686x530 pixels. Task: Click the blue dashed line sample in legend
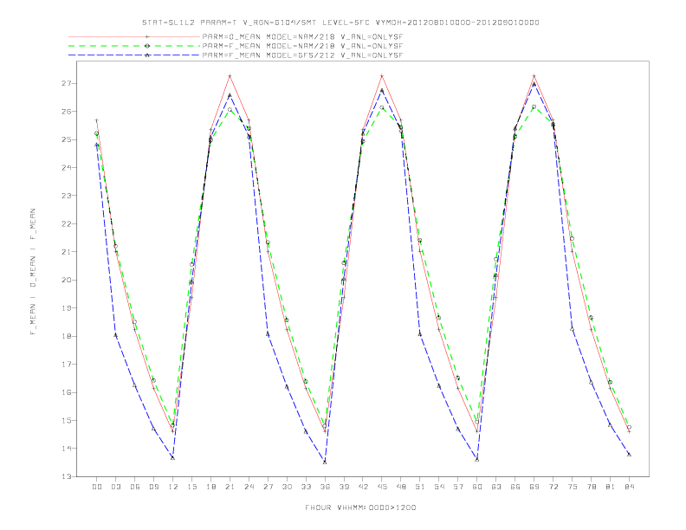pos(134,55)
